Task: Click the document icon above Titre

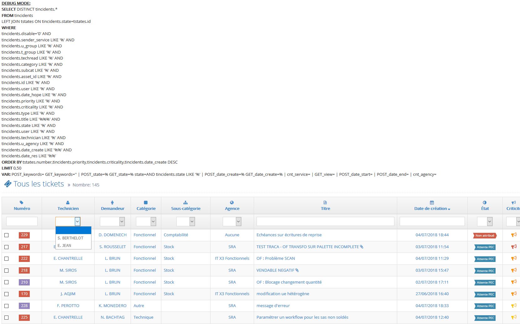Action: [x=325, y=202]
